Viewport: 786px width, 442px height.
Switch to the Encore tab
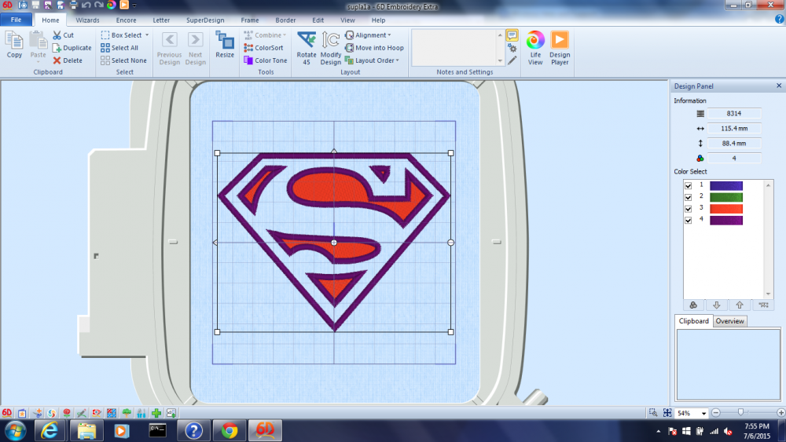[x=126, y=20]
